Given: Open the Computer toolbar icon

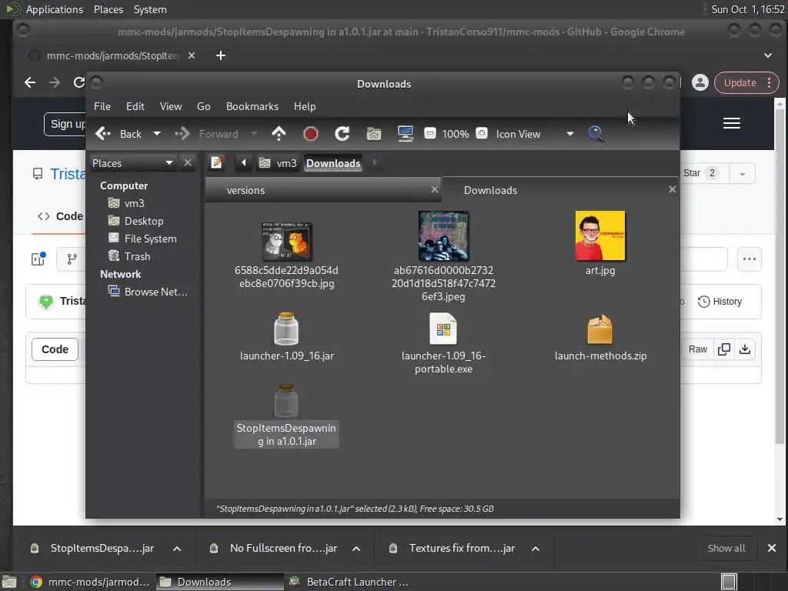Looking at the screenshot, I should (405, 134).
